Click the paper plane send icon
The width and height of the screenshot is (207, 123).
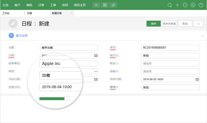tap(113, 5)
